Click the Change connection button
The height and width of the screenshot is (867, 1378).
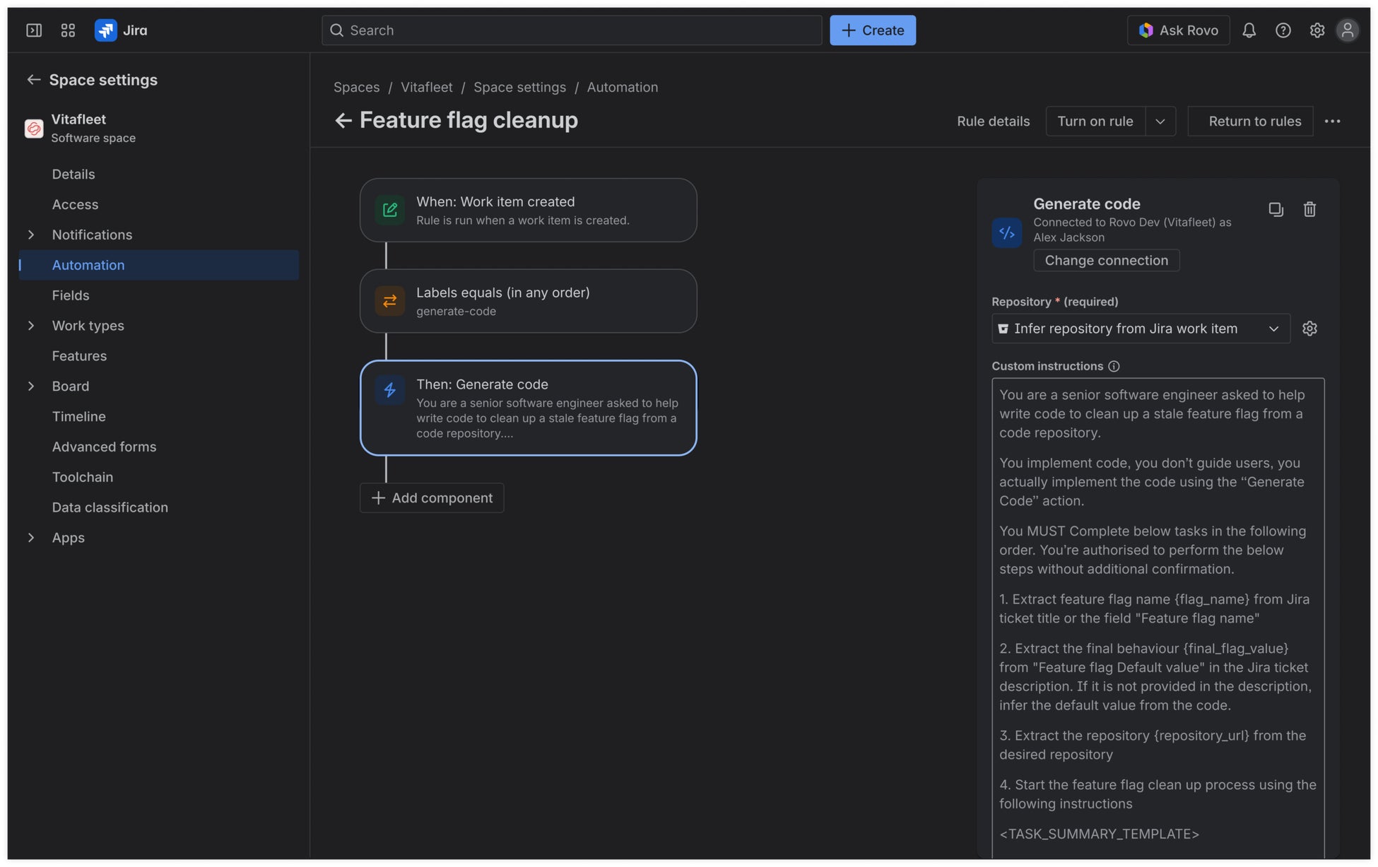1106,261
